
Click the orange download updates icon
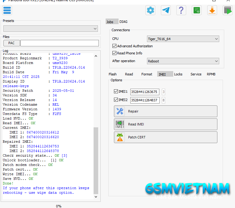[x=212, y=10]
